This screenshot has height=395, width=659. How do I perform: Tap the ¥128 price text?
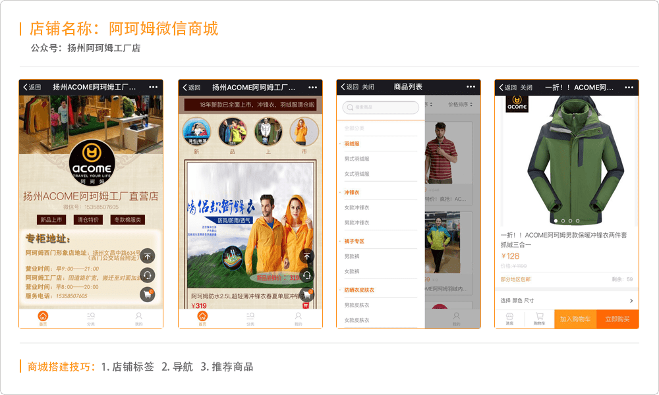click(510, 256)
